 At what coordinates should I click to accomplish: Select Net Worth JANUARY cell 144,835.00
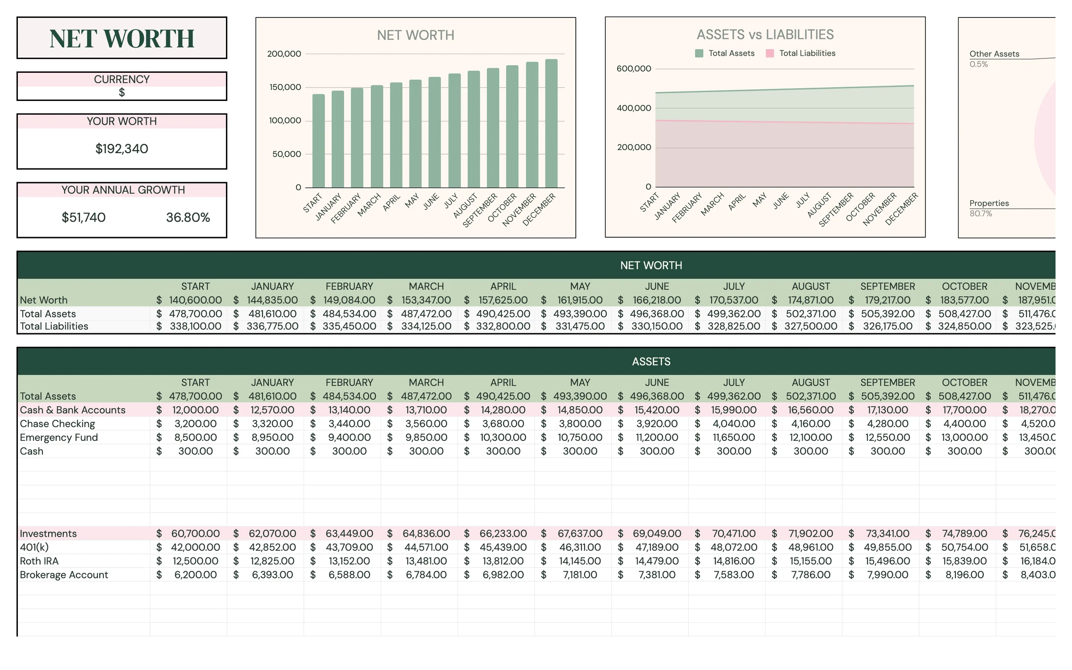(x=266, y=300)
